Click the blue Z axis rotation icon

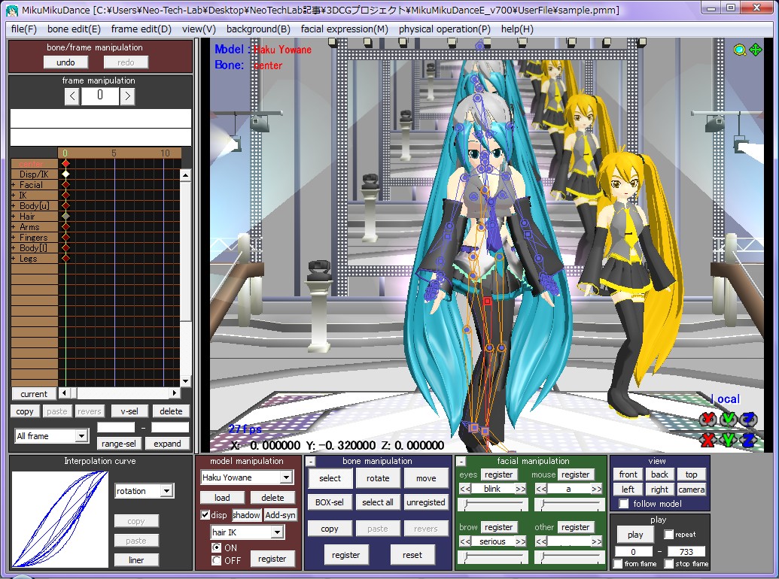[749, 420]
